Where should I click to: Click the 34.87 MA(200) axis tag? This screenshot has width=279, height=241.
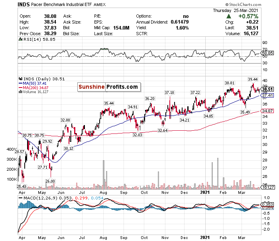[267, 111]
